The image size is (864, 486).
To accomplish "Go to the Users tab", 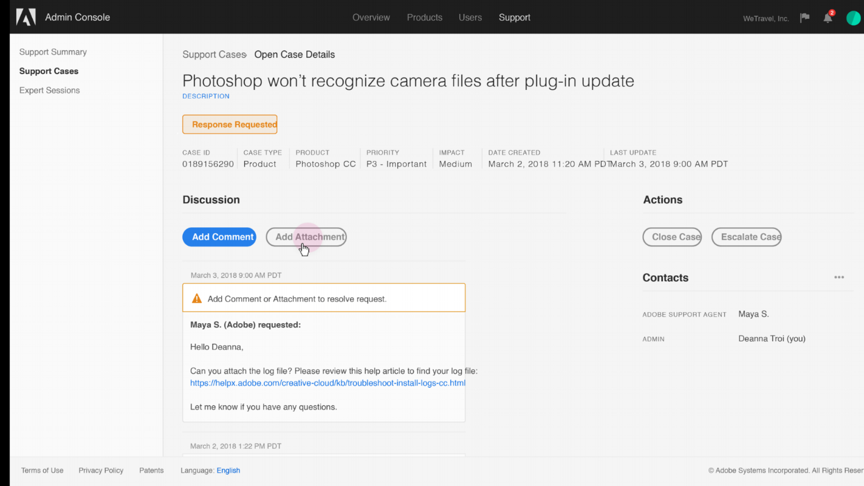I will [x=470, y=18].
